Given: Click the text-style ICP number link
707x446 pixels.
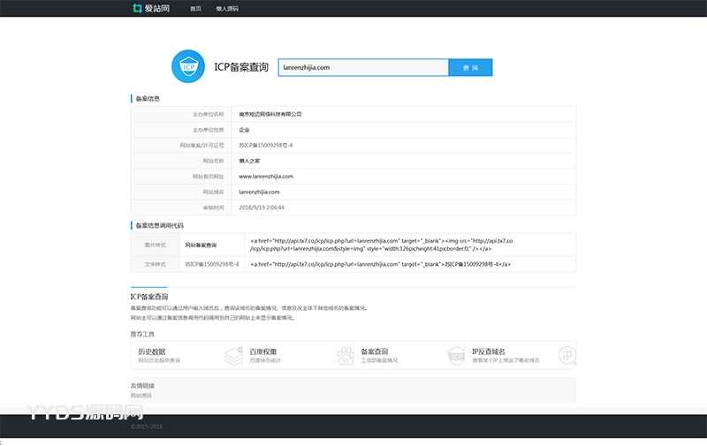Looking at the screenshot, I should (x=212, y=264).
